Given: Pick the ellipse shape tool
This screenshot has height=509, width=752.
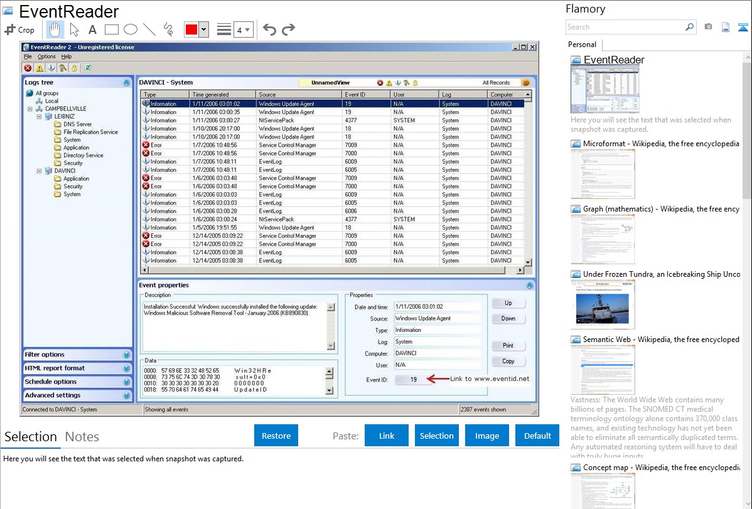Looking at the screenshot, I should tap(131, 29).
